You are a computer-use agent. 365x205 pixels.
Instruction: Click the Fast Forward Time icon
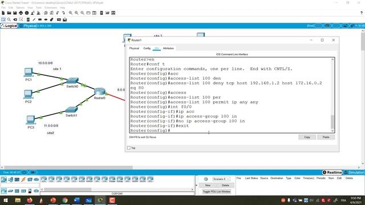33,173
